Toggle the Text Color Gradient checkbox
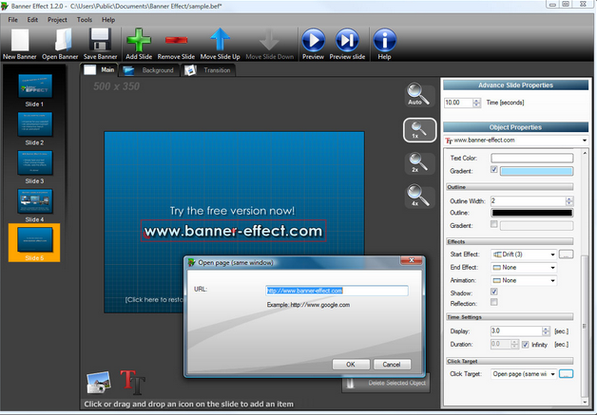This screenshot has height=415, width=597. pyautogui.click(x=493, y=170)
